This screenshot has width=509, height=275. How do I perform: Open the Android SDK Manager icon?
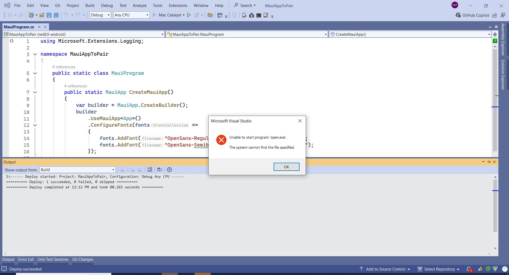(251, 15)
